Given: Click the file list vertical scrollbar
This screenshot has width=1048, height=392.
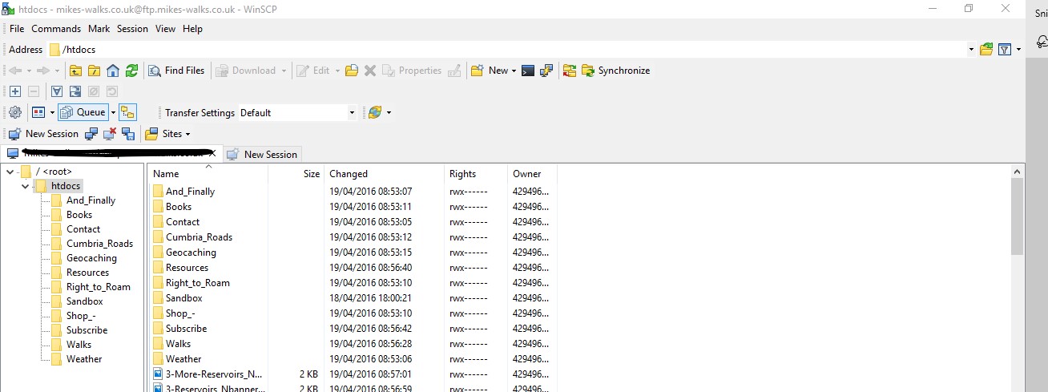Looking at the screenshot, I should click(x=1017, y=216).
